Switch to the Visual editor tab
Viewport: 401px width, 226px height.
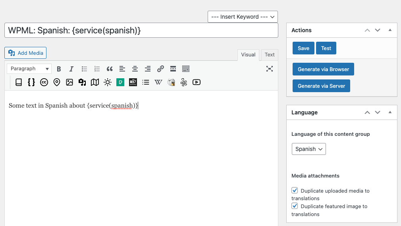tap(248, 55)
